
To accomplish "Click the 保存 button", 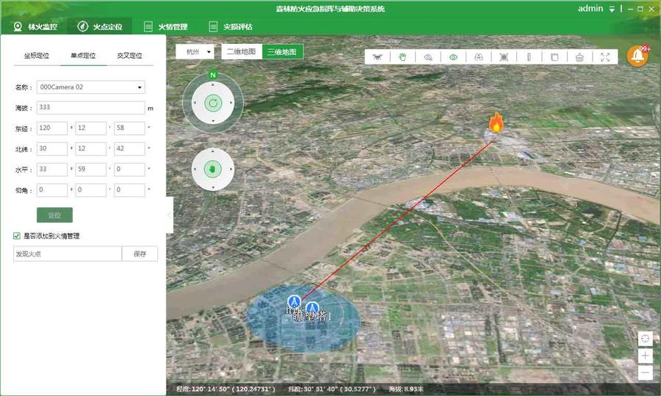I will (140, 254).
